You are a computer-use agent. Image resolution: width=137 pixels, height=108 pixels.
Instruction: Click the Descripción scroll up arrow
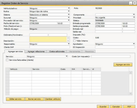point(68,38)
